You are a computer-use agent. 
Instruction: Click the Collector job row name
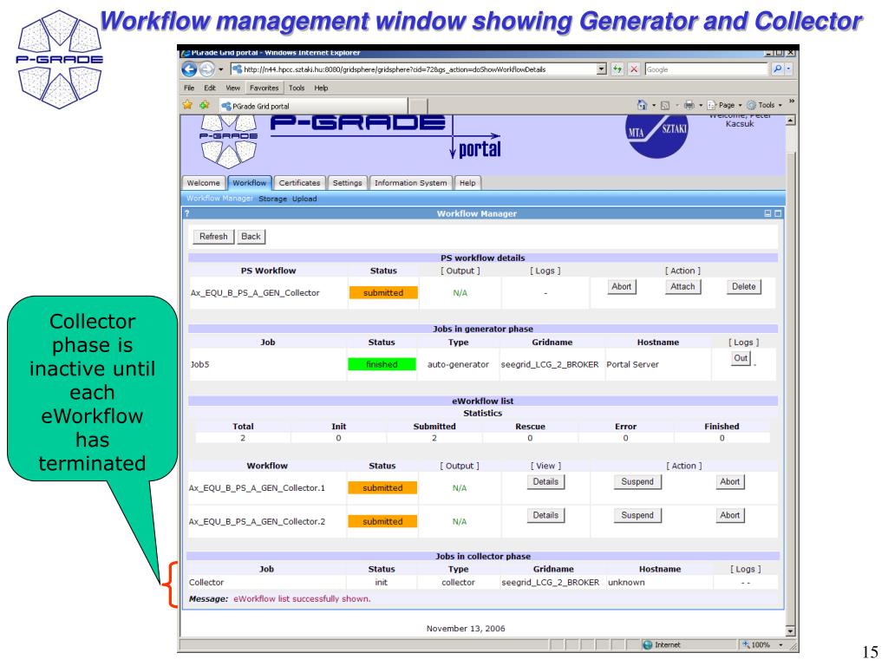tap(206, 582)
